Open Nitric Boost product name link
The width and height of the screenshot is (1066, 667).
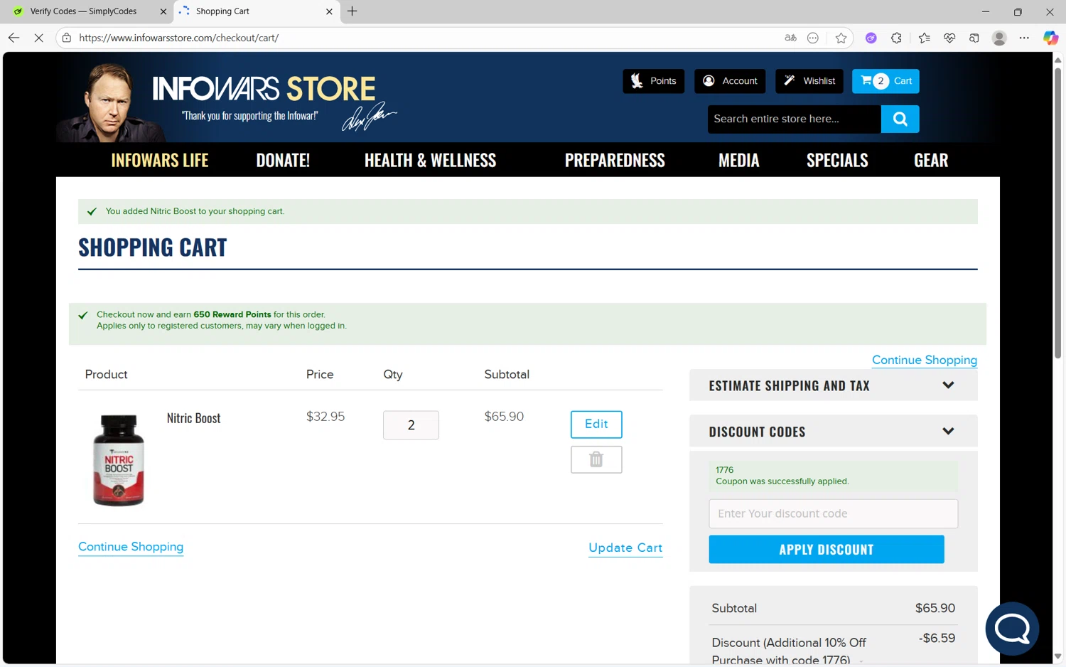(x=193, y=418)
